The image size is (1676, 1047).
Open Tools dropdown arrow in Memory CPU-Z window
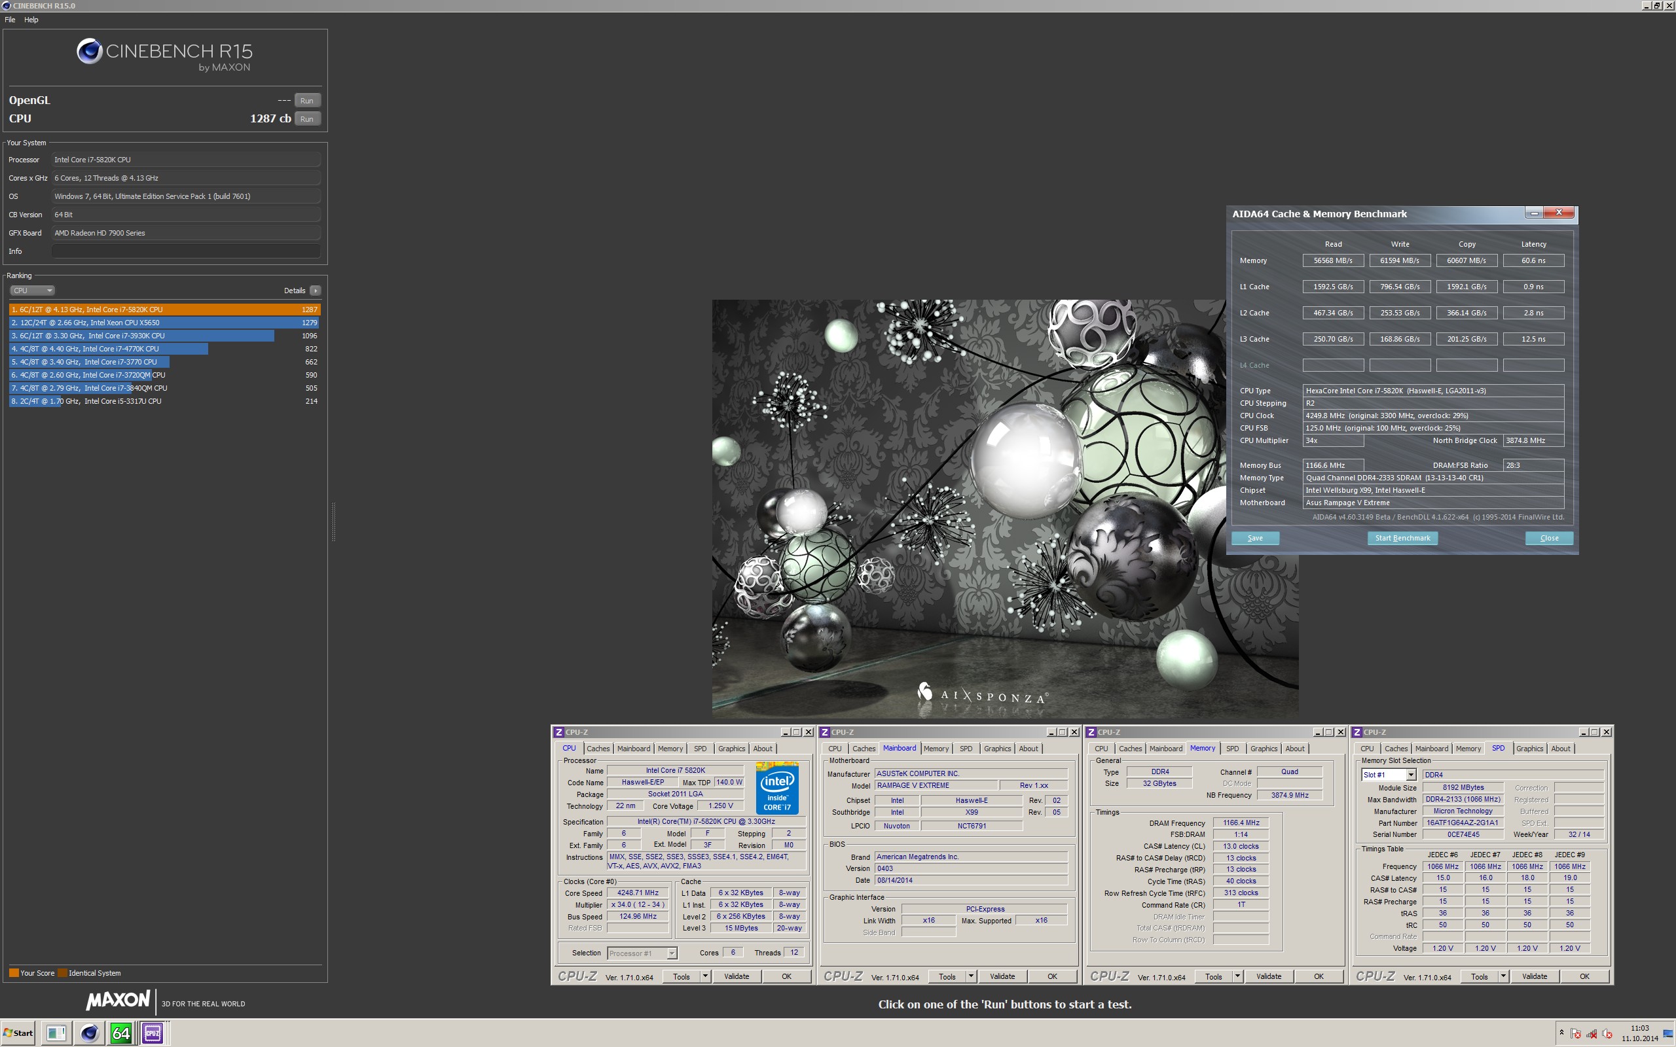click(x=1237, y=976)
